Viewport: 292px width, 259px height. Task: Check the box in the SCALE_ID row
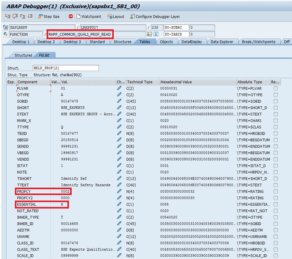click(276, 256)
